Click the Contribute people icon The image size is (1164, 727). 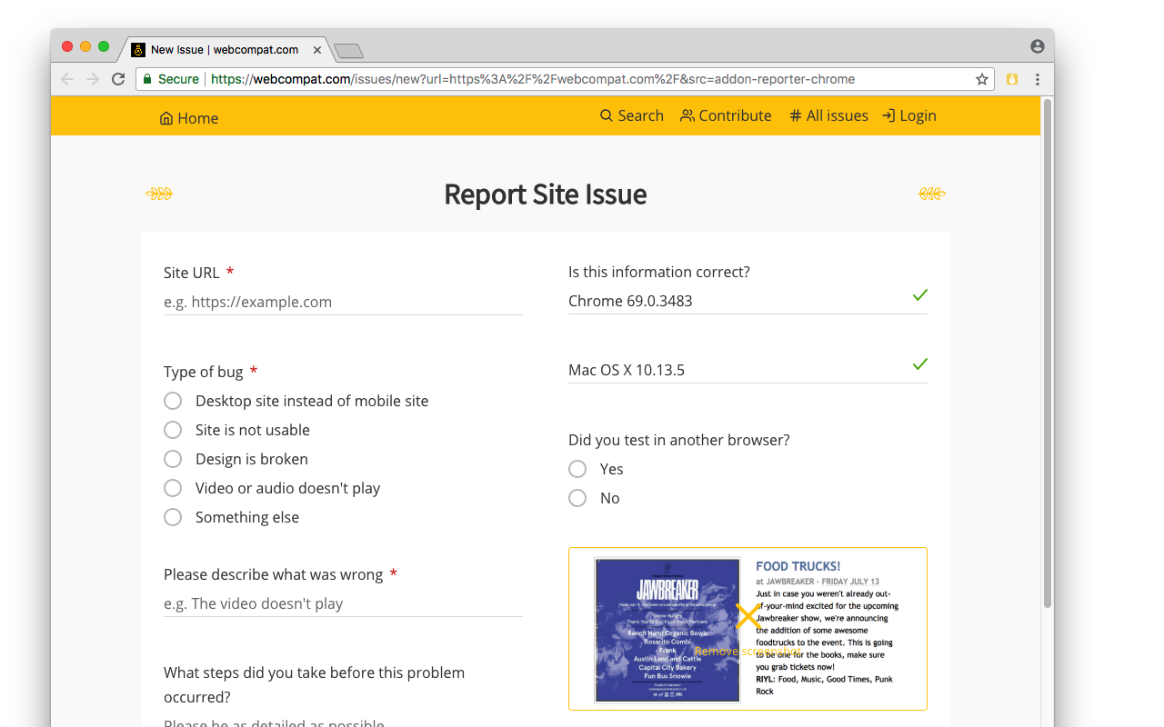687,115
